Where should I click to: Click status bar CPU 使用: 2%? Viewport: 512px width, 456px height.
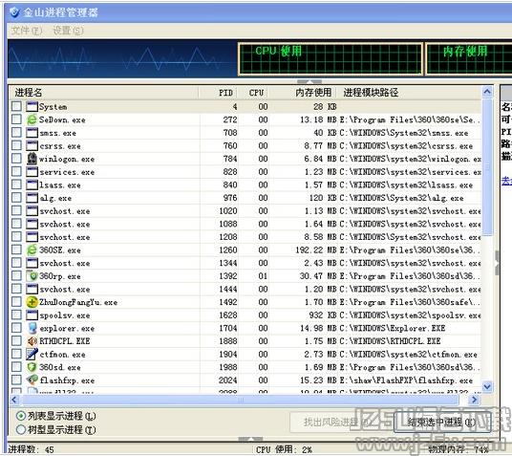pos(284,449)
